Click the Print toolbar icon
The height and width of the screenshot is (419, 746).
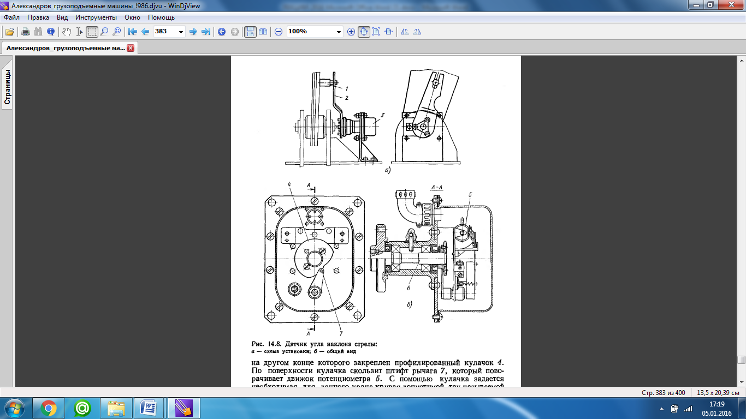25,32
